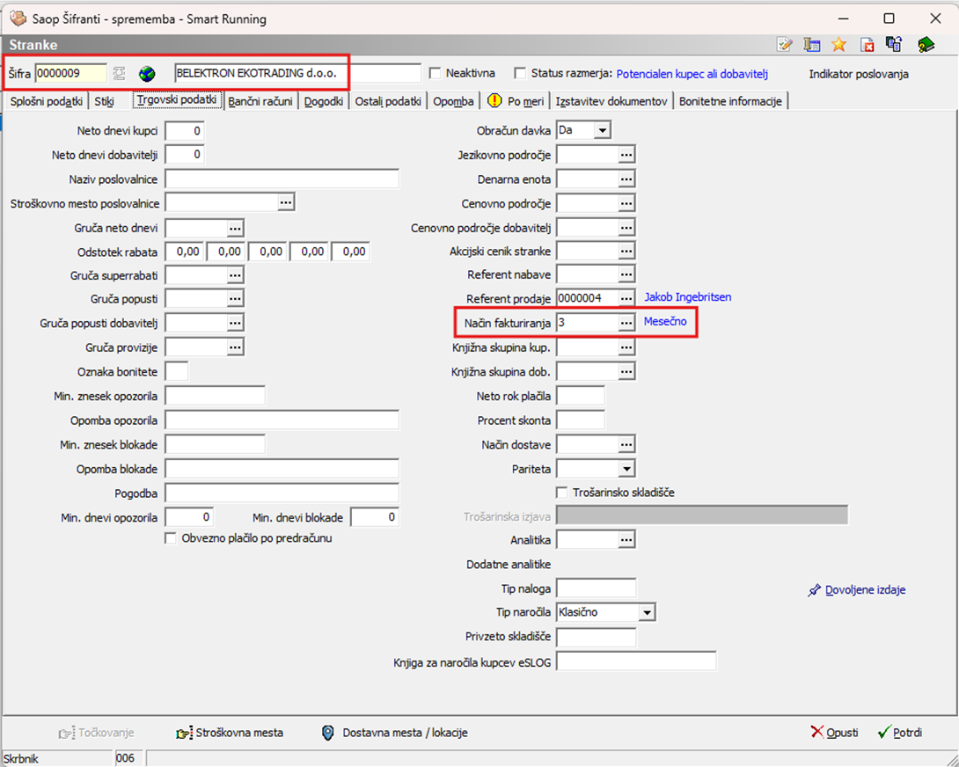The image size is (959, 767).
Task: Click the Opusti button
Action: point(834,732)
